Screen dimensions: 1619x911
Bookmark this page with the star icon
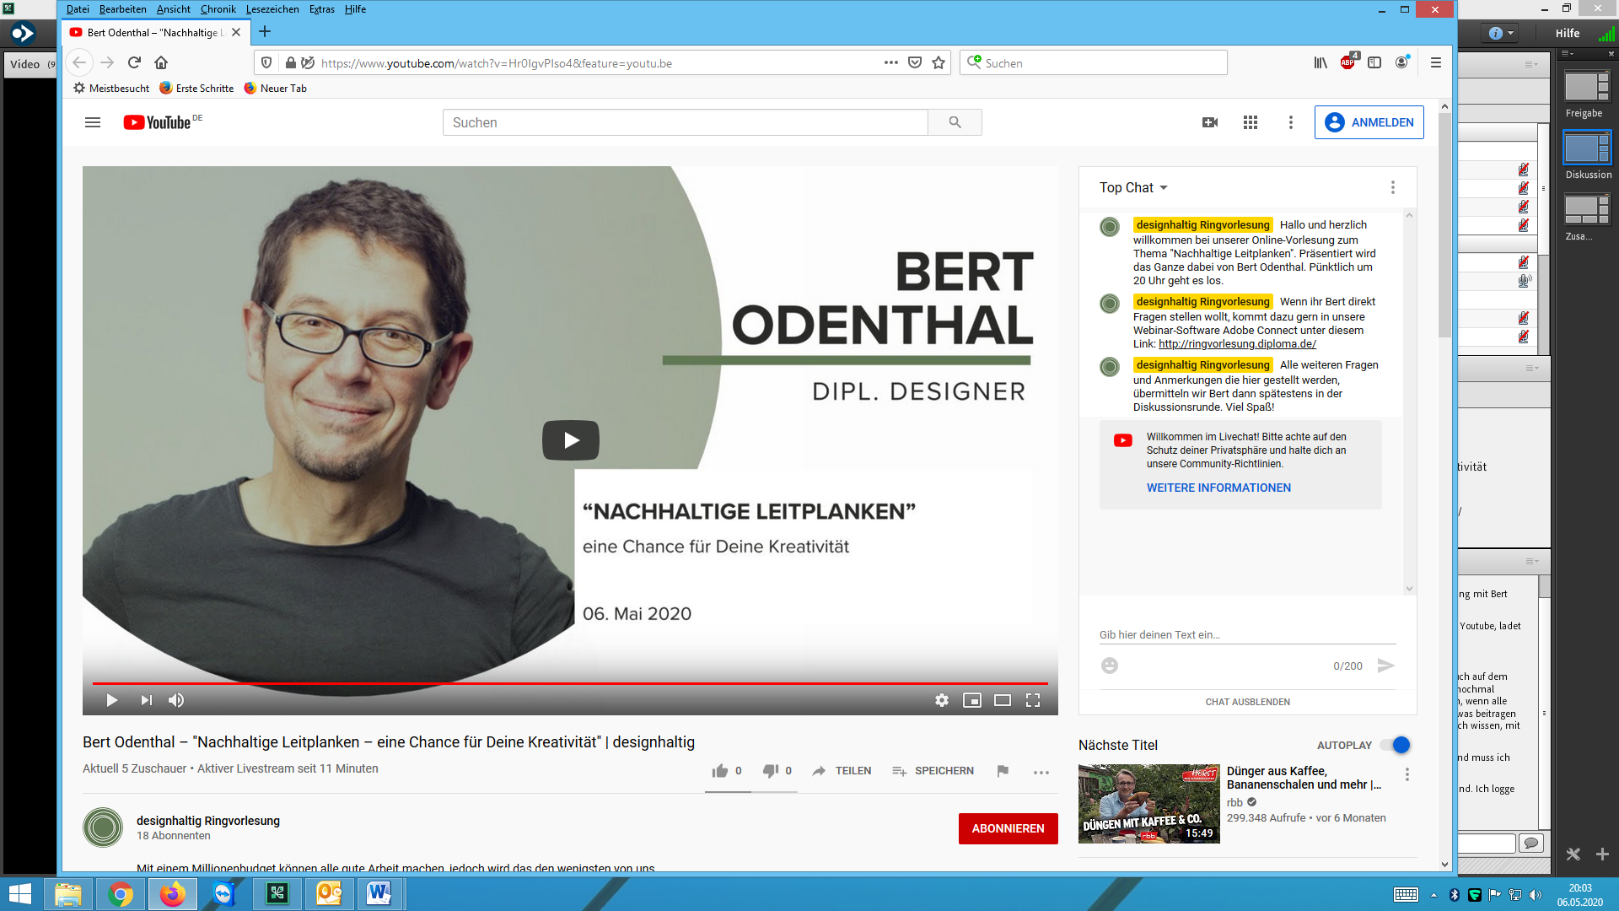tap(939, 62)
